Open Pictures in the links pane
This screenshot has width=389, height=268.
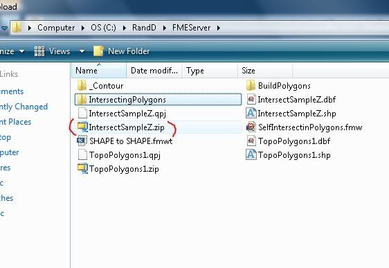click(x=5, y=168)
